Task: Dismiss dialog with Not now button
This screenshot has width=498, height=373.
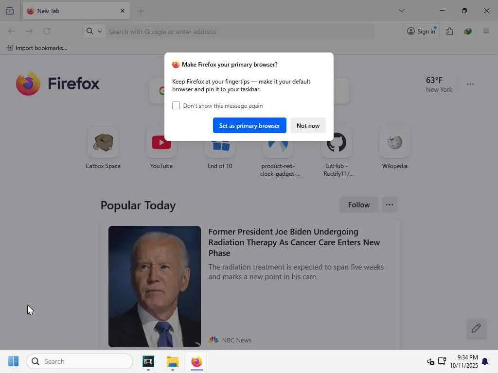Action: (308, 125)
